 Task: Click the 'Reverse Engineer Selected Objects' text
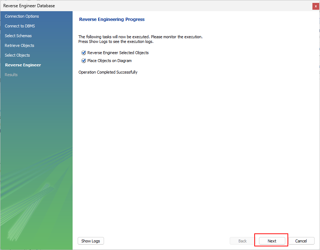pos(118,53)
